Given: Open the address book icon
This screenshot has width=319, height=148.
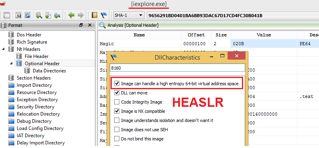Looking at the screenshot, I should (94, 15).
